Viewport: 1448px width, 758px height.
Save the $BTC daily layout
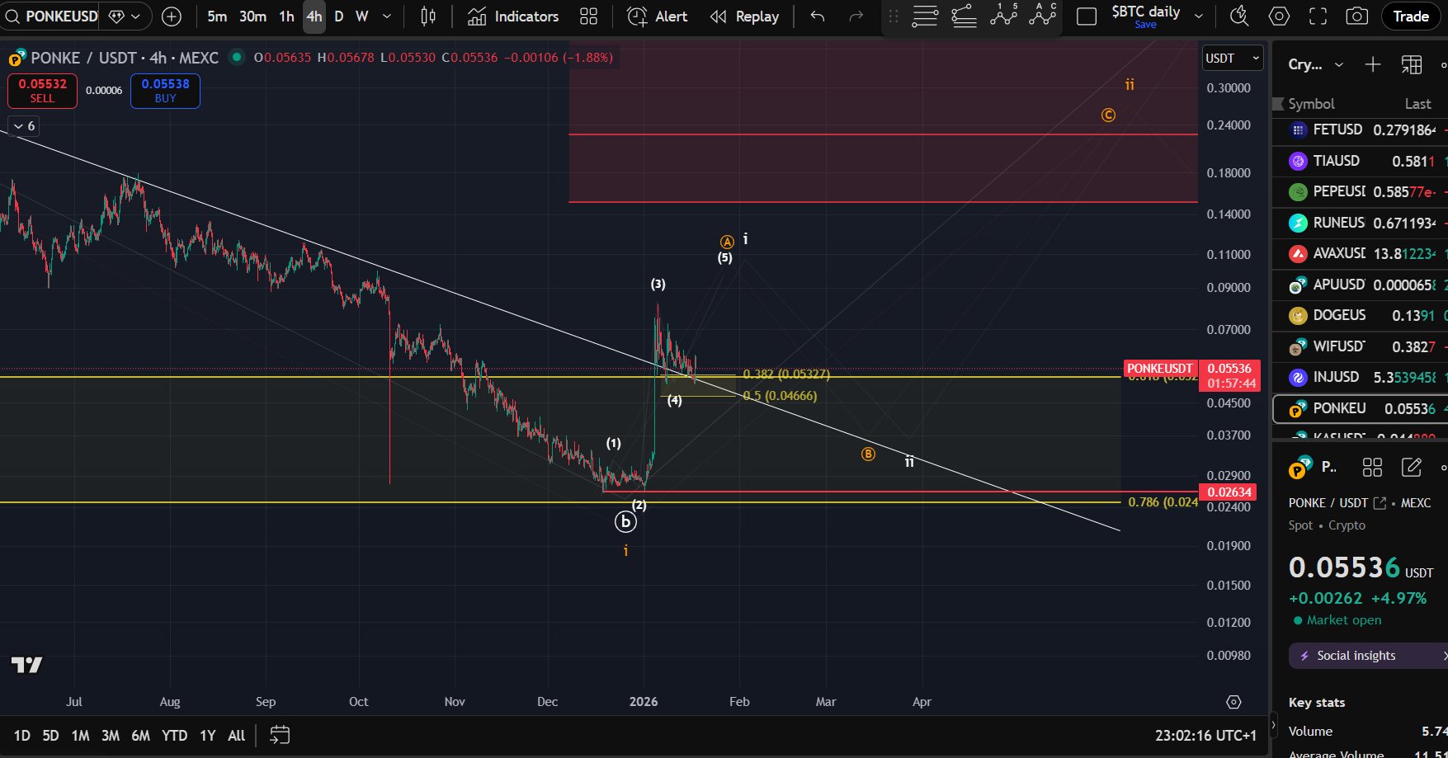[x=1145, y=25]
